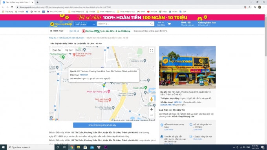Viewport: 267px width, 150px height.
Task: Open the shopping cart icon
Action: tap(169, 24)
